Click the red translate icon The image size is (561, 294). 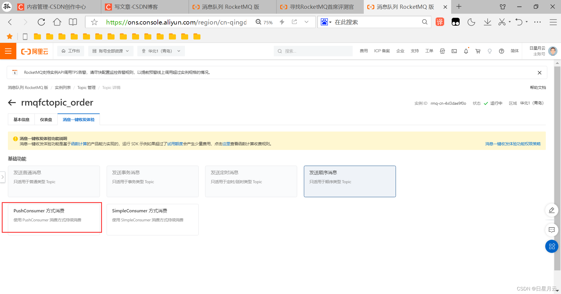(x=440, y=22)
